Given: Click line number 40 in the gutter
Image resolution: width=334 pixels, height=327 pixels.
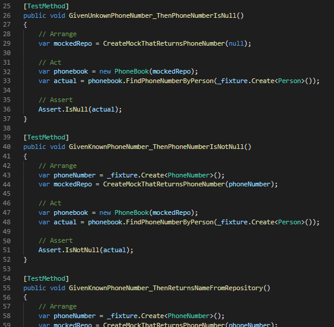Looking at the screenshot, I should 7,147.
